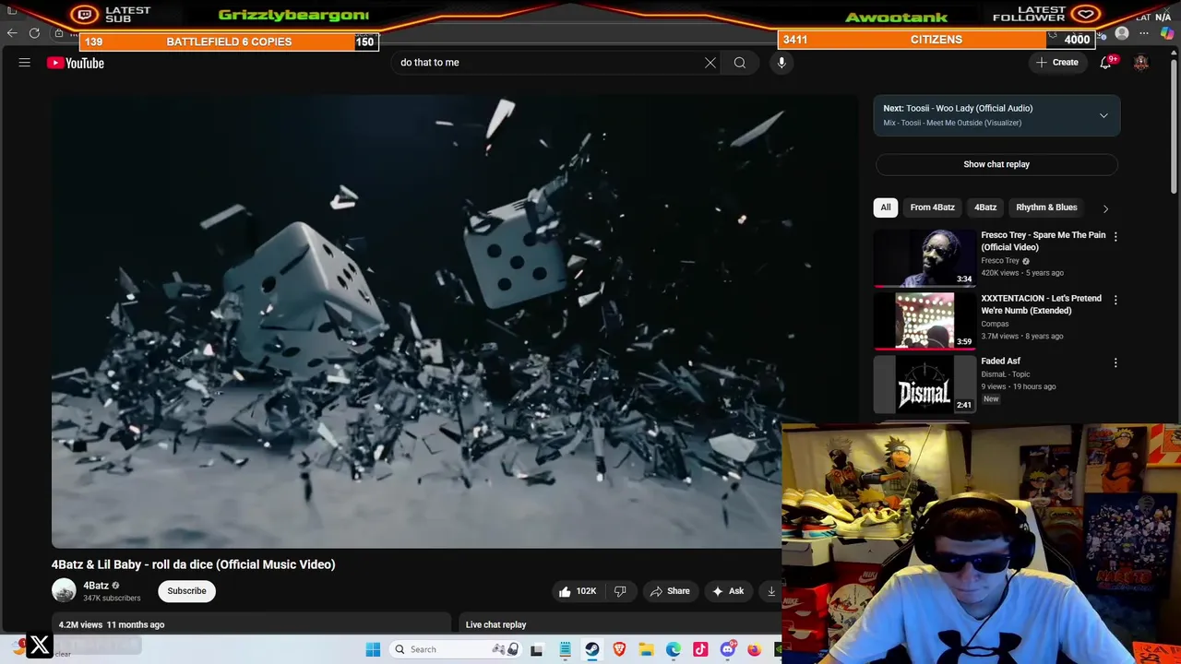
Task: Open the XXXTENTACION Let's Pretend thumbnail
Action: [x=925, y=321]
